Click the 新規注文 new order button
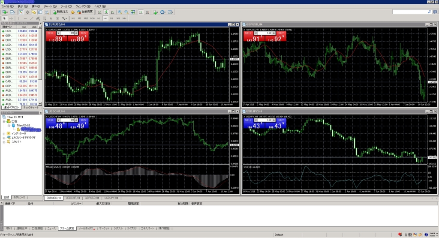439x238 pixels. [x=60, y=12]
